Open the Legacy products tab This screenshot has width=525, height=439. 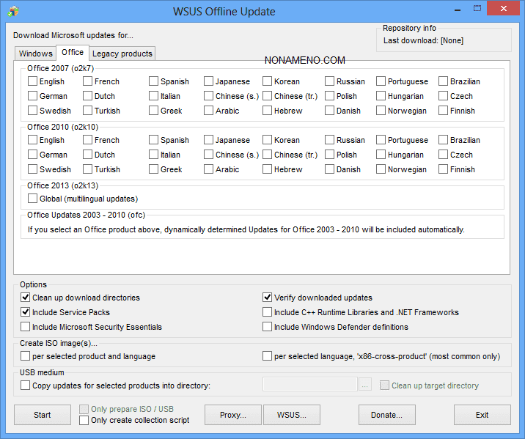[122, 54]
